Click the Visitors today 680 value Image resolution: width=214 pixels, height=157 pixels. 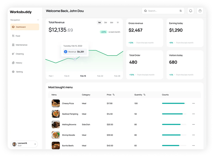click(x=173, y=62)
